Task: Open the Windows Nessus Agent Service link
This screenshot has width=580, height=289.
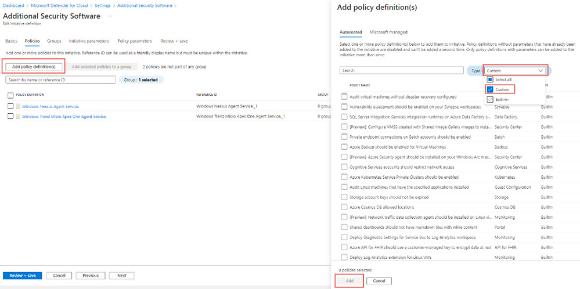Action: pos(51,106)
